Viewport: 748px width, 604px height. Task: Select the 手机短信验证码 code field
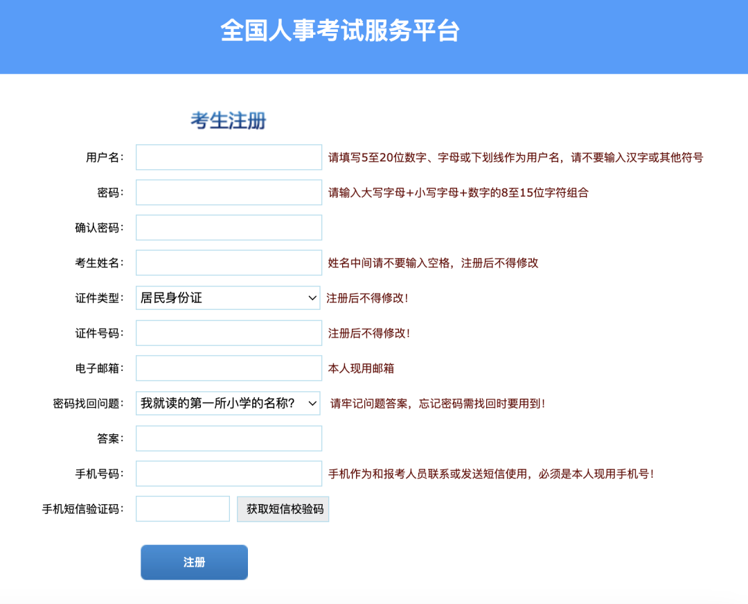(183, 508)
